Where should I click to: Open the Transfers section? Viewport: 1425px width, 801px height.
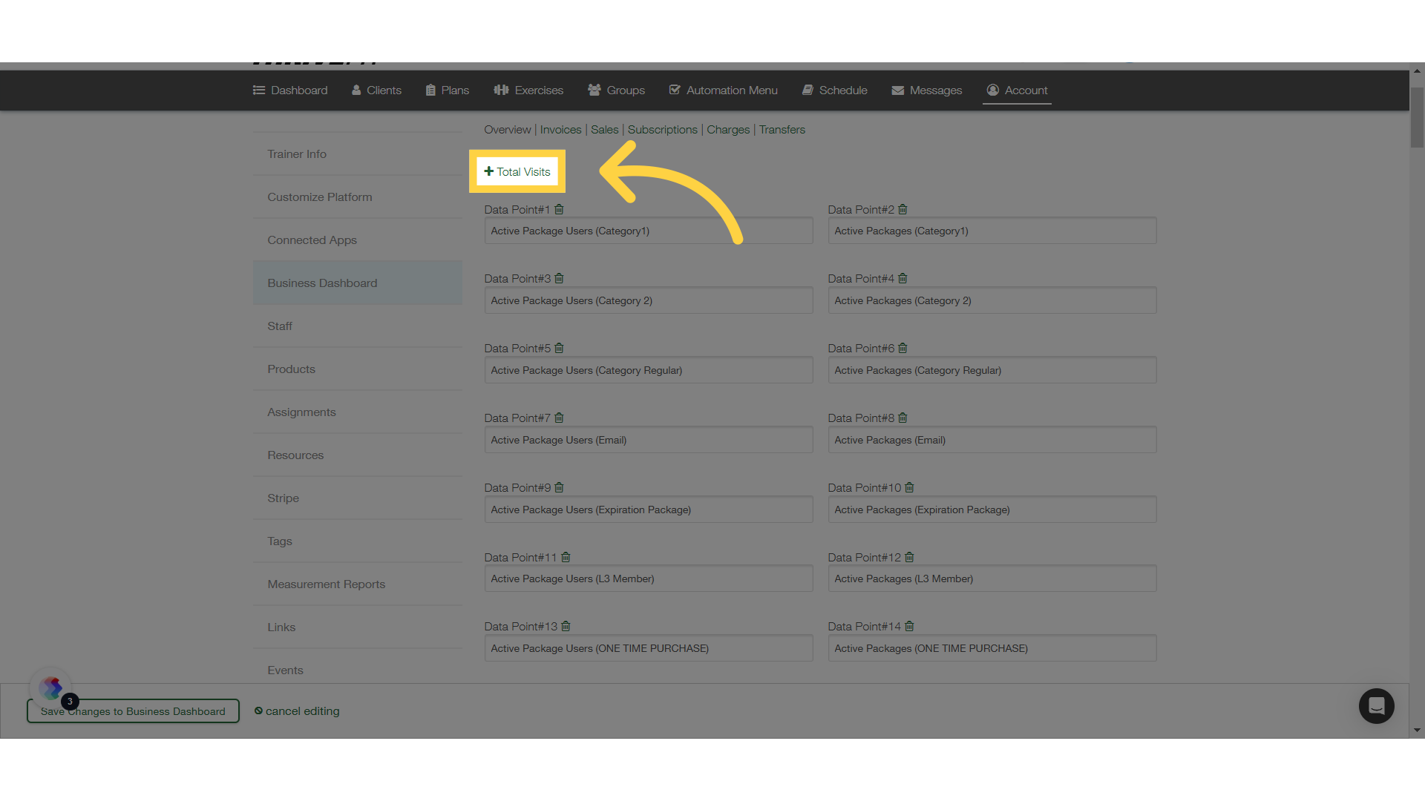(782, 129)
